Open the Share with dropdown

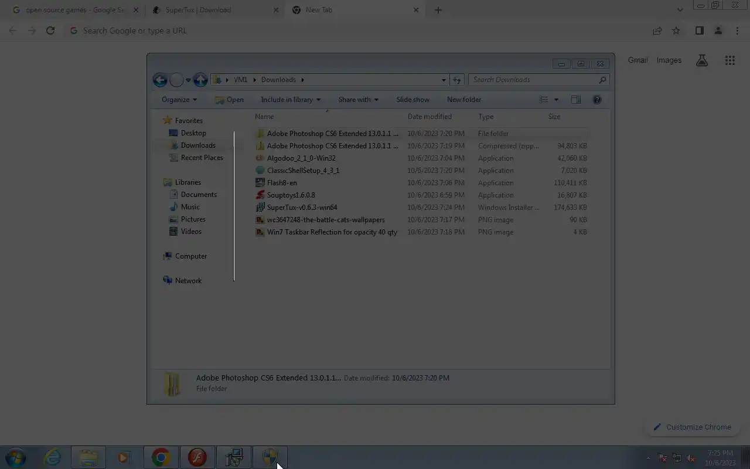358,100
